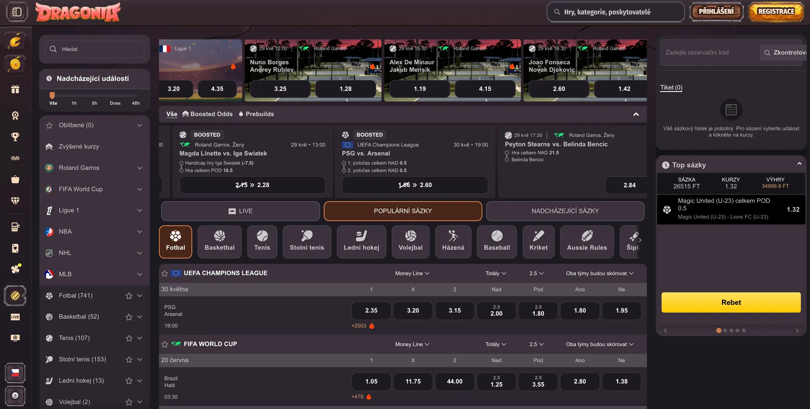Image resolution: width=810 pixels, height=409 pixels.
Task: Favorite the FIFA World Cup league star
Action: 164,344
